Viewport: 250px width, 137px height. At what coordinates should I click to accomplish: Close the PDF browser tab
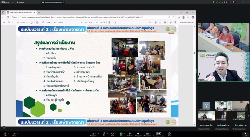tap(35, 12)
